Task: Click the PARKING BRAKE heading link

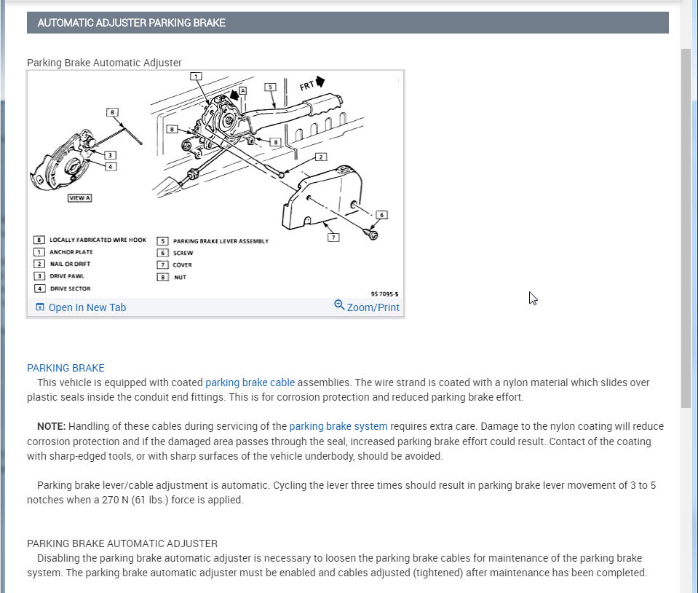Action: tap(66, 368)
